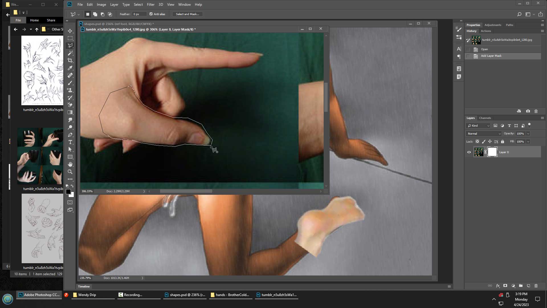Viewport: 547px width, 308px height.
Task: Click the foreground color swatch
Action: click(68, 192)
